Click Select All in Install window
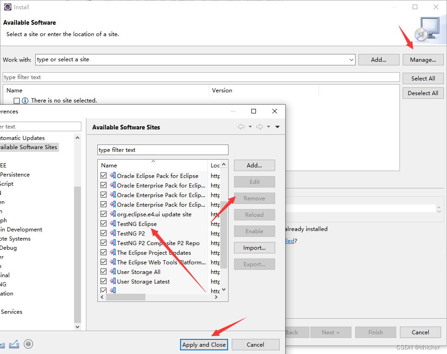Viewport: 447px width, 354px height. click(x=423, y=79)
